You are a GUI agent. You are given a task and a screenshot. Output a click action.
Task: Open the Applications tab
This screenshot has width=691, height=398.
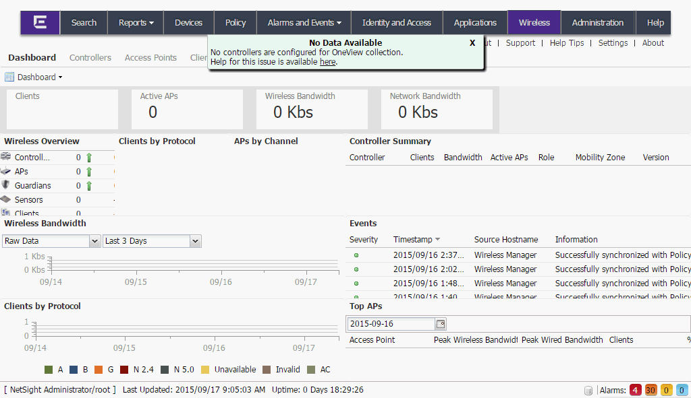click(475, 22)
